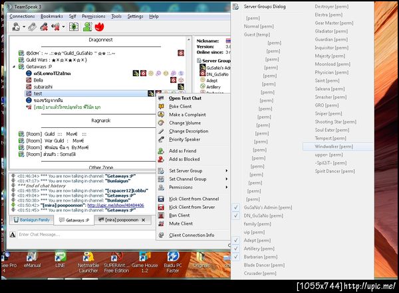
Task: Click the text format A icon
Action: [x=13, y=235]
